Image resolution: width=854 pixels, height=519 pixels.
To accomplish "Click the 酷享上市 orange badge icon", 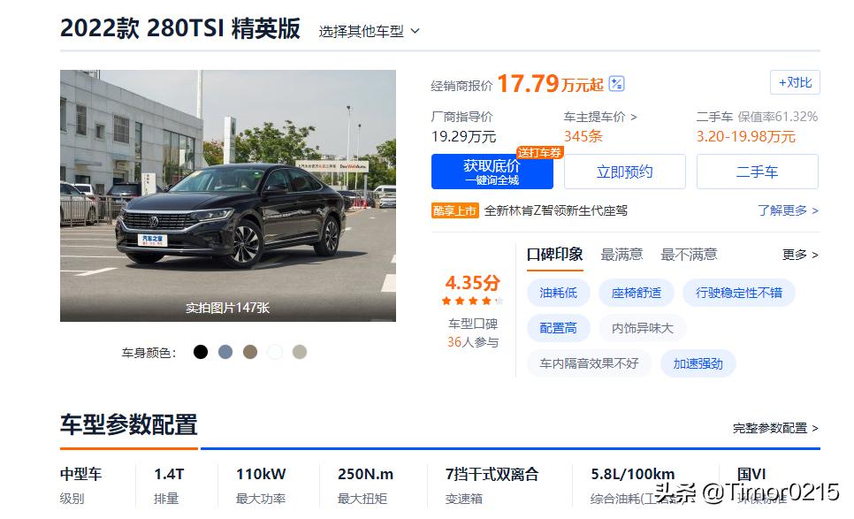I will coord(455,211).
